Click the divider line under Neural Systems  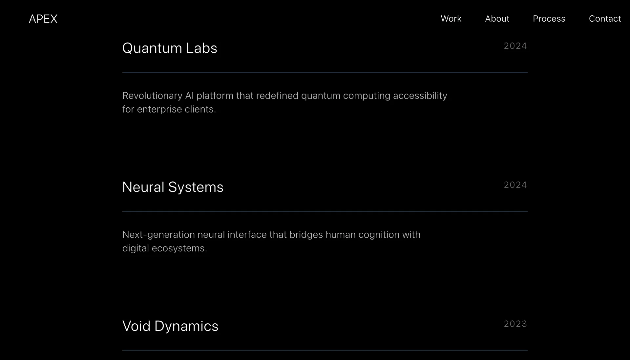point(325,211)
